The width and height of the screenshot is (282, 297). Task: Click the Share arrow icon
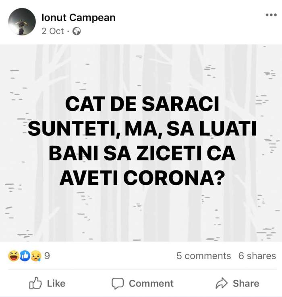coord(222,283)
